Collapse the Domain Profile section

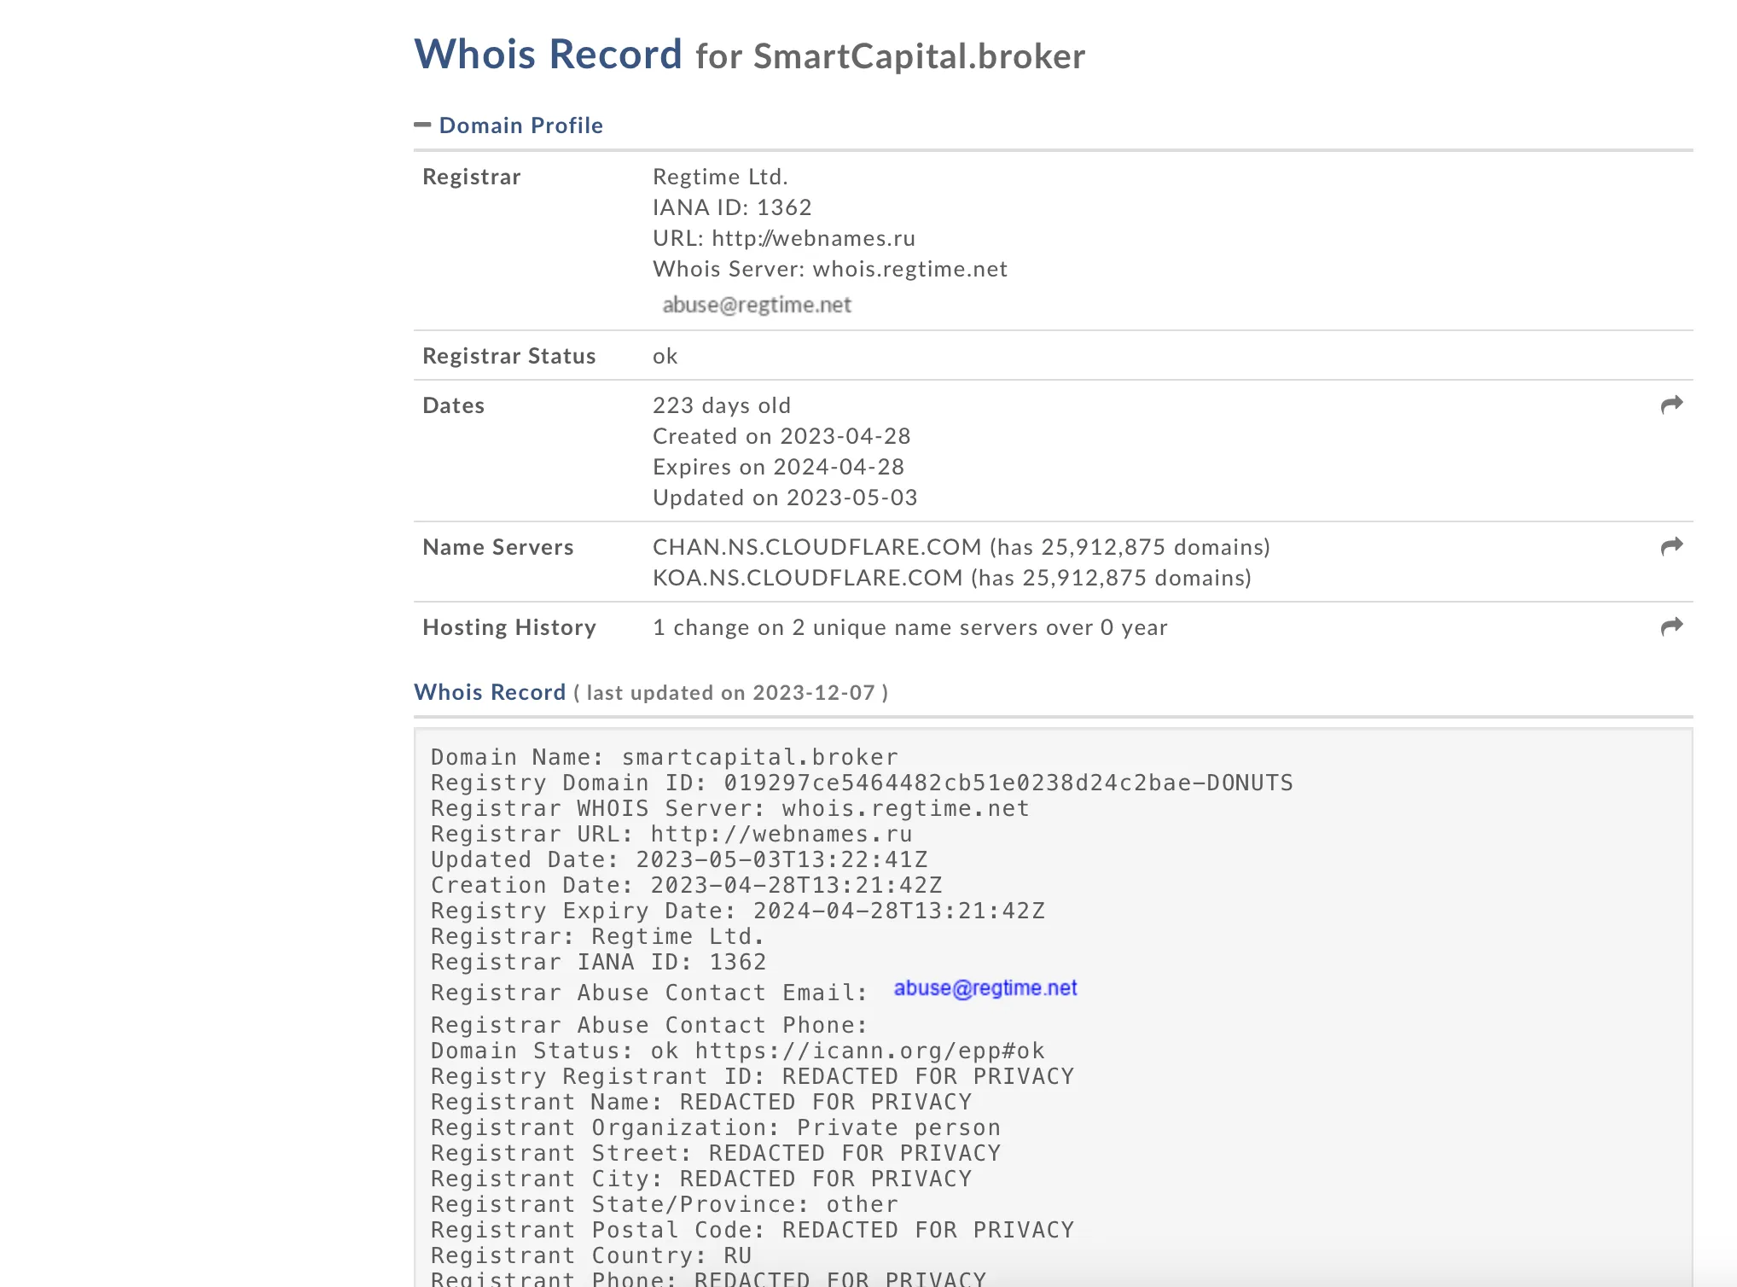click(x=422, y=125)
